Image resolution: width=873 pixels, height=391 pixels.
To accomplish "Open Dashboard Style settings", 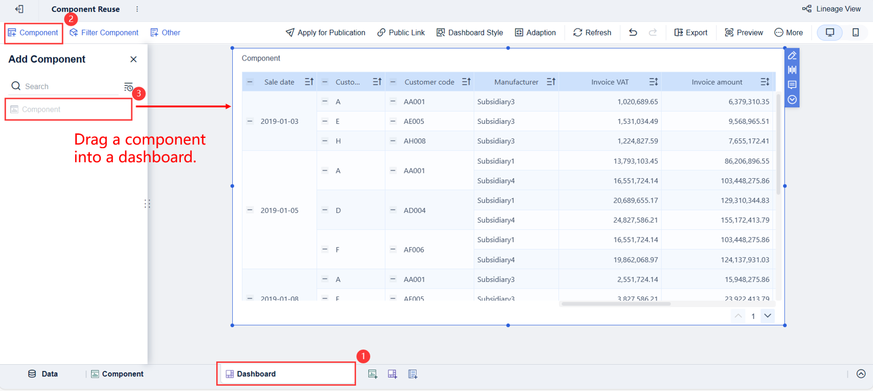I will (470, 32).
